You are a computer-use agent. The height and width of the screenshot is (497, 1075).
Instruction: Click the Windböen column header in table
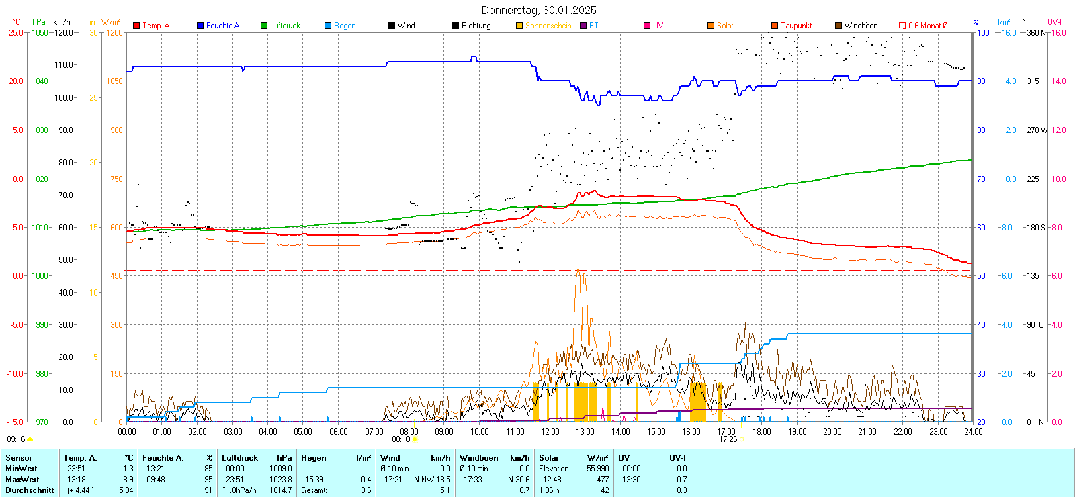[x=478, y=458]
